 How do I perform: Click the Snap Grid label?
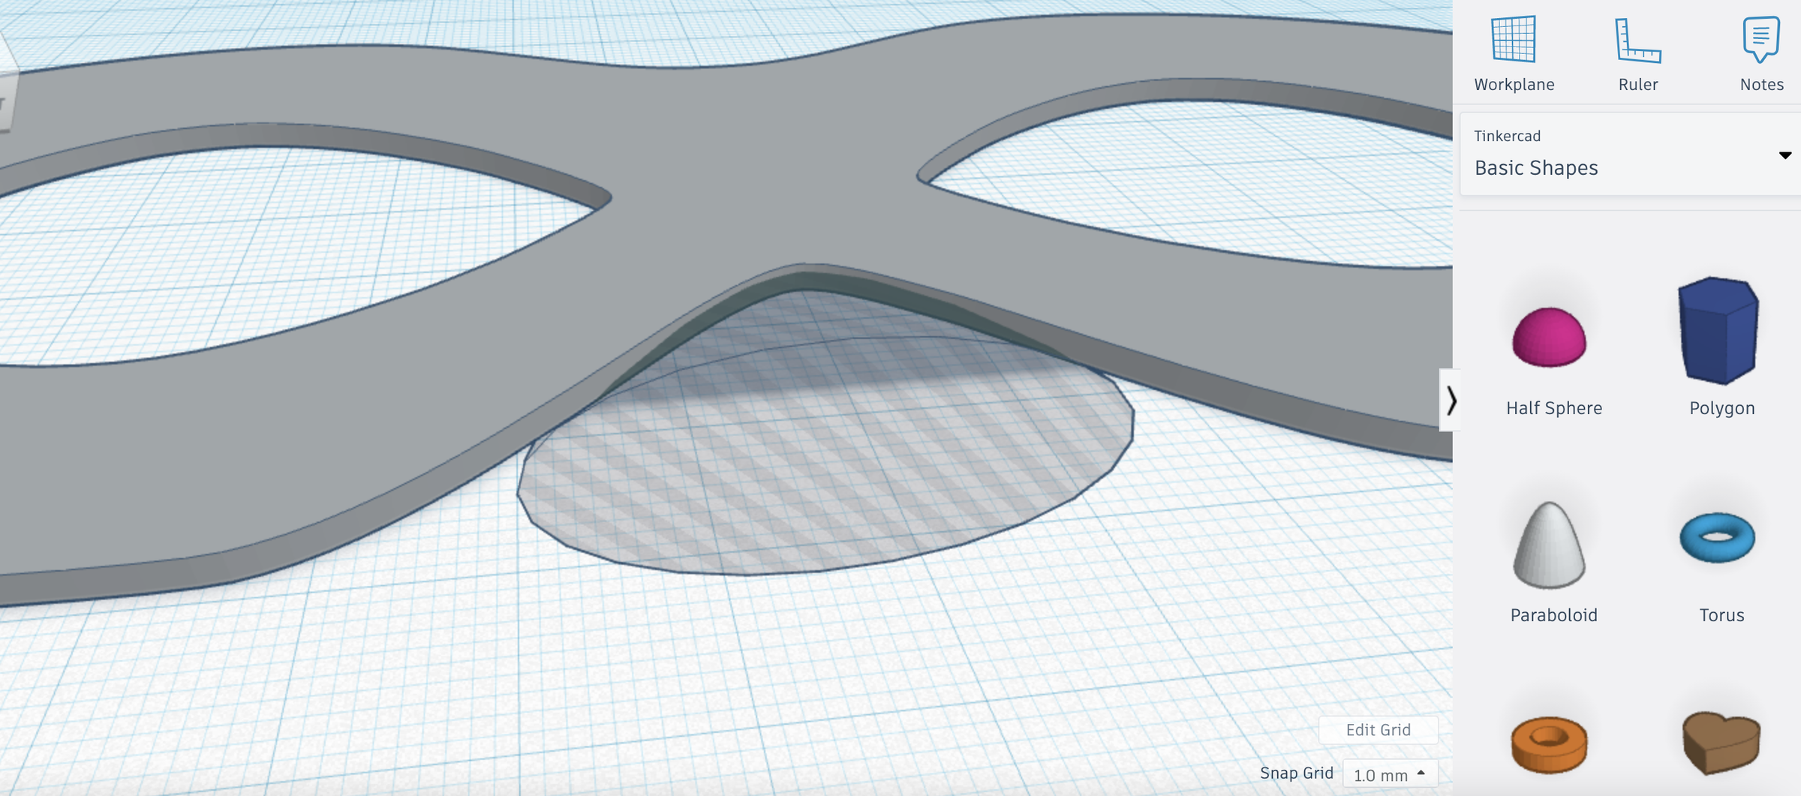pos(1297,772)
